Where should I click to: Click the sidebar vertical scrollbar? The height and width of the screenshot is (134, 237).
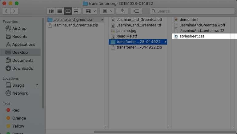tap(43, 63)
